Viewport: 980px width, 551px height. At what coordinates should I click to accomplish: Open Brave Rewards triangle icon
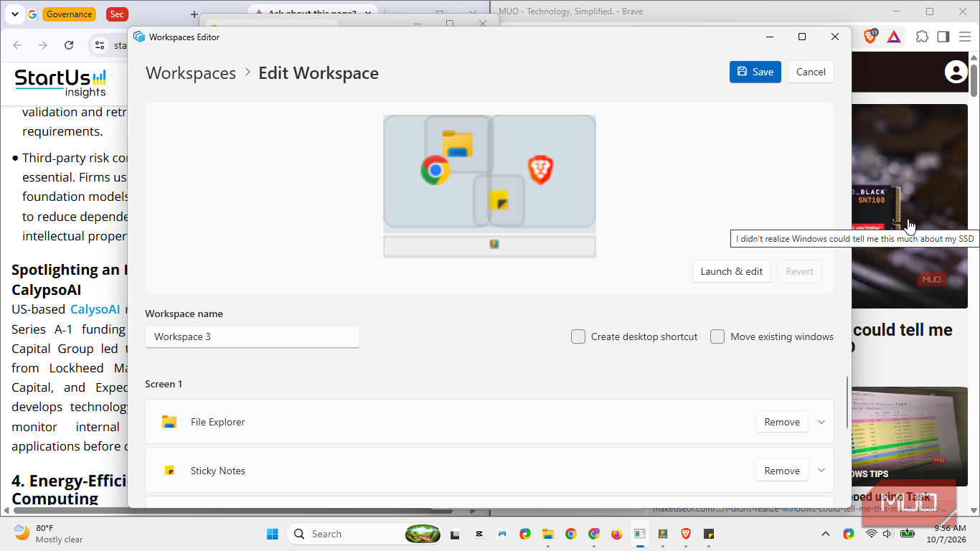pyautogui.click(x=894, y=37)
